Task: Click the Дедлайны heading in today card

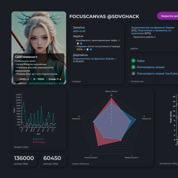Action: coord(80,55)
